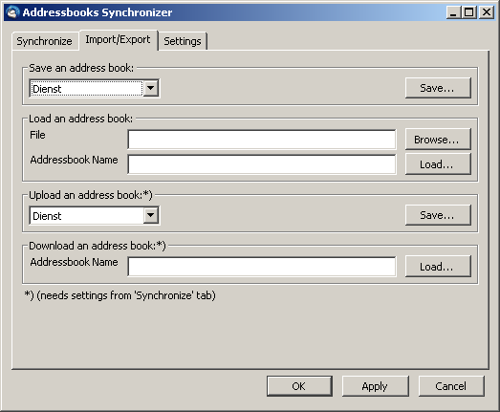Focus Addressbook Name field under Load an address book
Viewport: 500px width, 412px height.
(x=262, y=164)
